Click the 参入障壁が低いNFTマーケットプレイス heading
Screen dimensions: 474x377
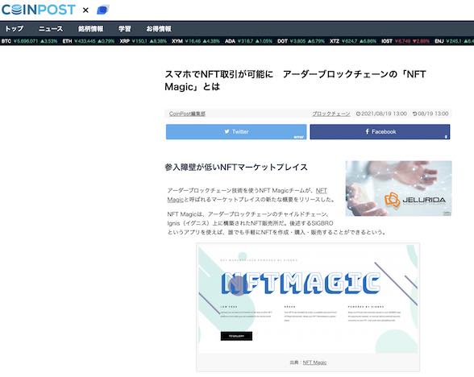pos(236,167)
